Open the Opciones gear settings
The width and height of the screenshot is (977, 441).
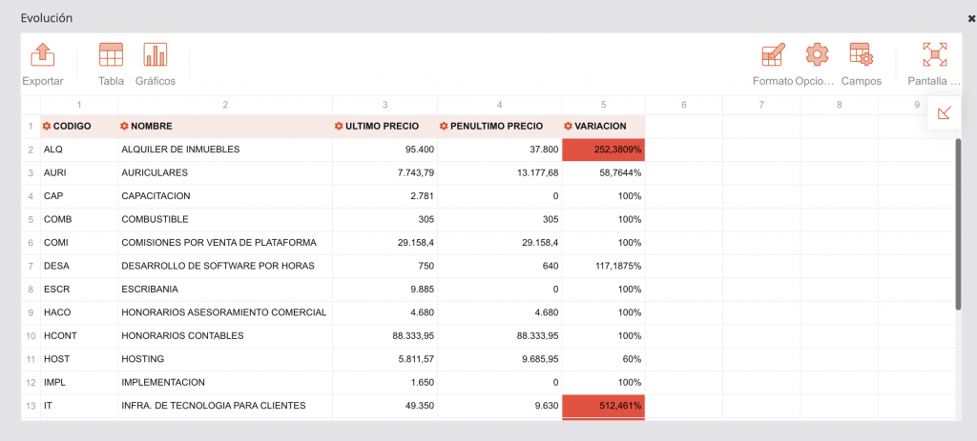(x=816, y=55)
